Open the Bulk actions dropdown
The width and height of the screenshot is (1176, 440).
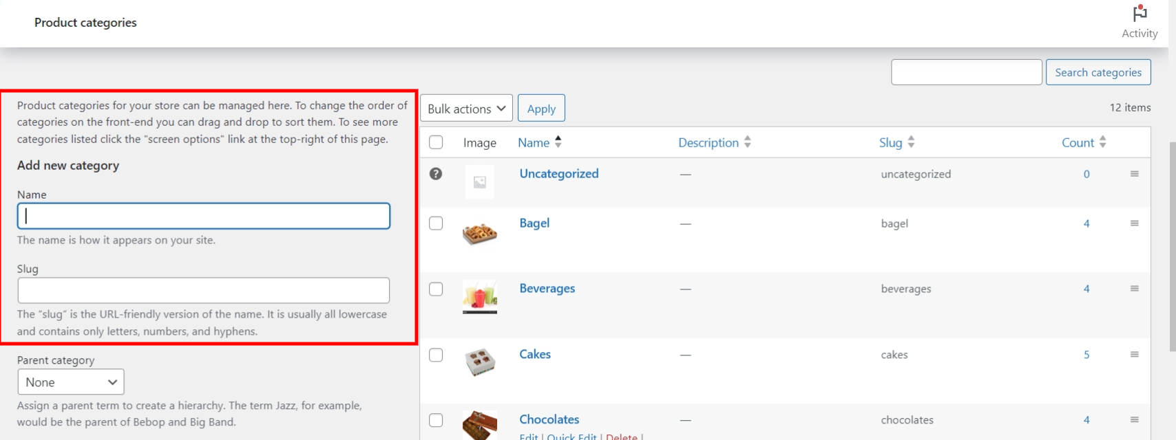tap(466, 109)
